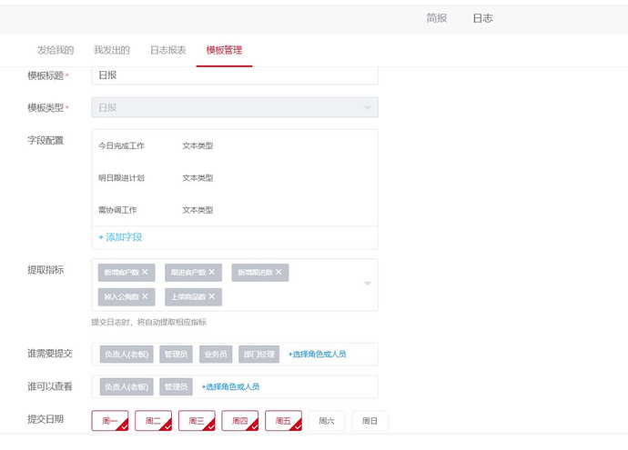
Task: Remove the 跟进客户数 tag via its X
Action: [212, 272]
